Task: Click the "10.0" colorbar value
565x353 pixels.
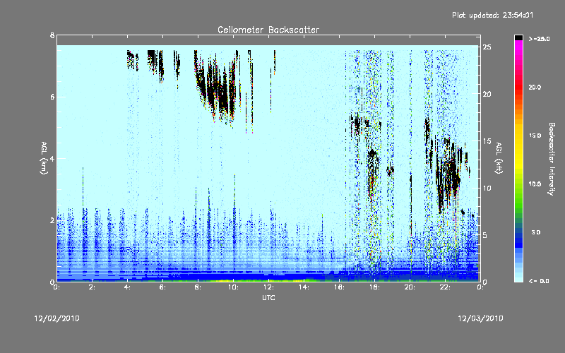Action: (535, 184)
